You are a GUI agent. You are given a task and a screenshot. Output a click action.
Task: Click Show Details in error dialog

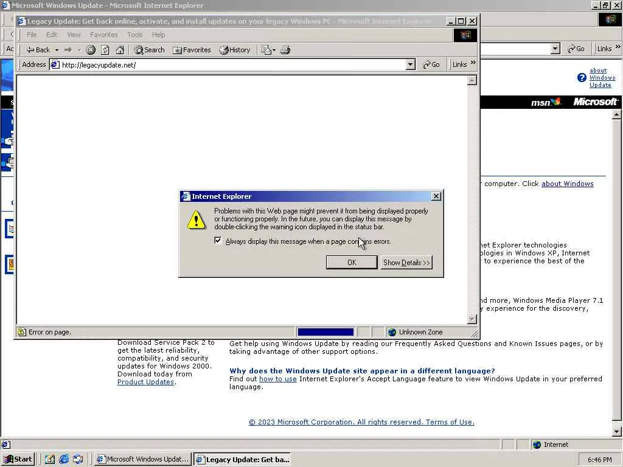click(x=406, y=263)
